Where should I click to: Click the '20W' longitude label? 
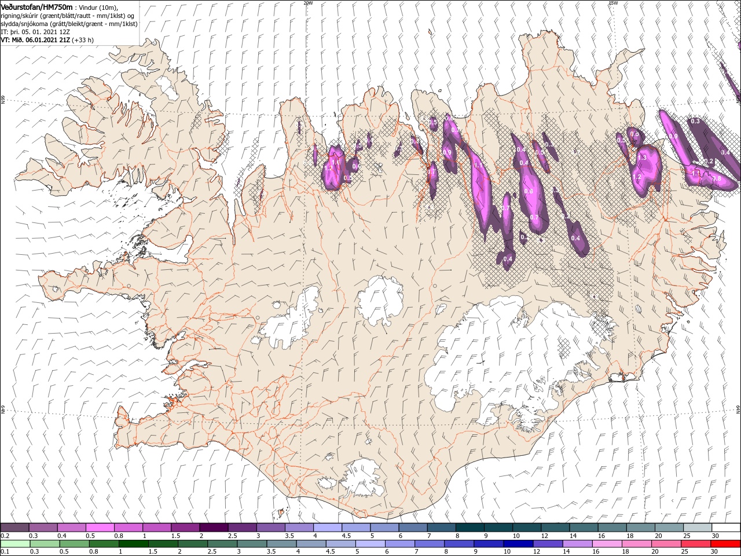coord(308,3)
